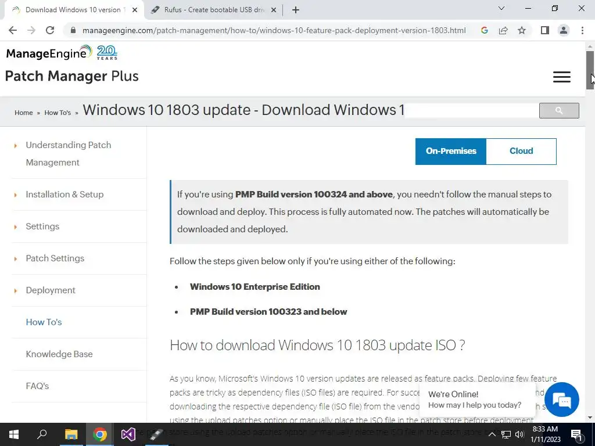Open the Windows Start menu
Screen dimensions: 595x446
14,434
